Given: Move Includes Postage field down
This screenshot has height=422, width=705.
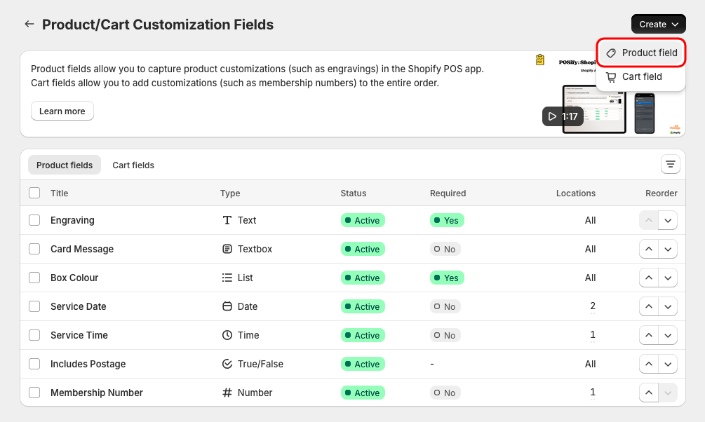Looking at the screenshot, I should pyautogui.click(x=668, y=364).
